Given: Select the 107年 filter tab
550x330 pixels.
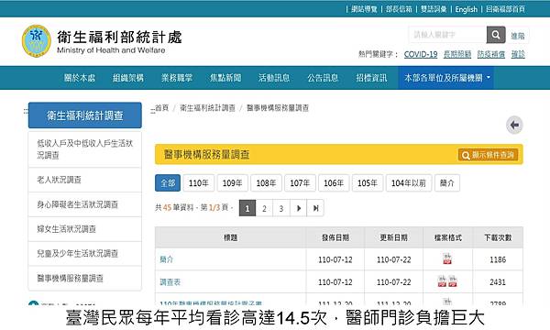Looking at the screenshot, I should click(x=300, y=183).
